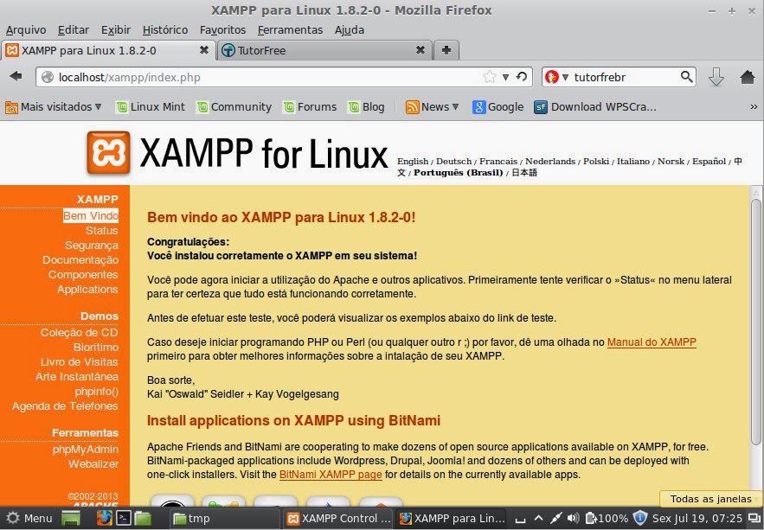Follow the Manual do XAMPP link

pyautogui.click(x=652, y=342)
